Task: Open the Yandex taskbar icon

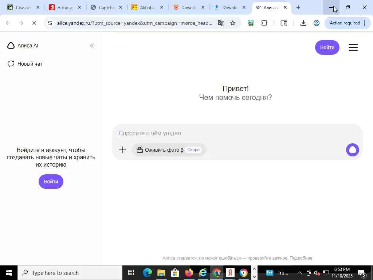Action: 230,273
